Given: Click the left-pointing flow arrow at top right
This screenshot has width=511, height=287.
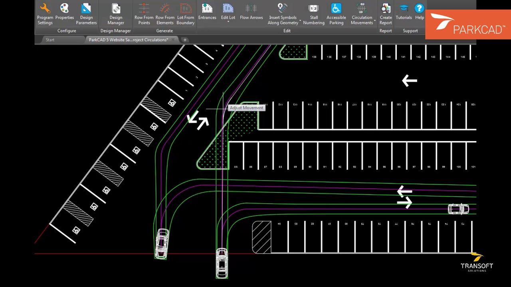Looking at the screenshot, I should coord(410,81).
